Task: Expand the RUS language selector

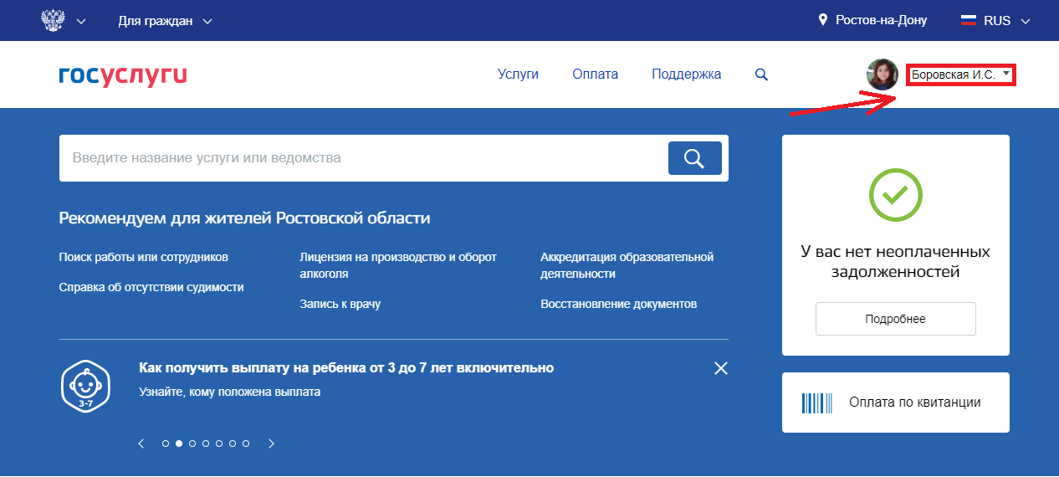Action: 1006,21
